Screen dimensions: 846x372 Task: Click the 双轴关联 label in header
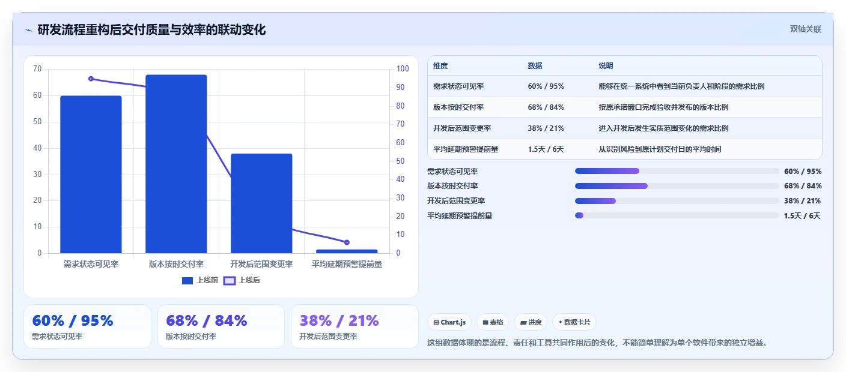(x=805, y=29)
